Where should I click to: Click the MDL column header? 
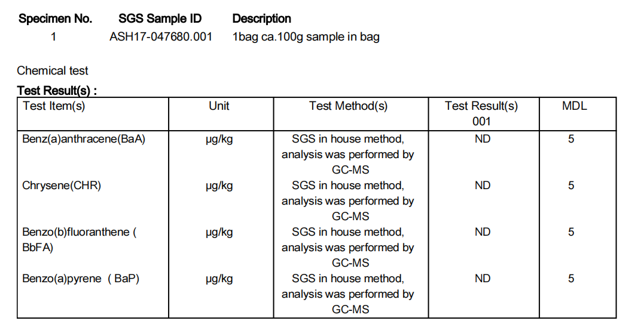pyautogui.click(x=575, y=106)
